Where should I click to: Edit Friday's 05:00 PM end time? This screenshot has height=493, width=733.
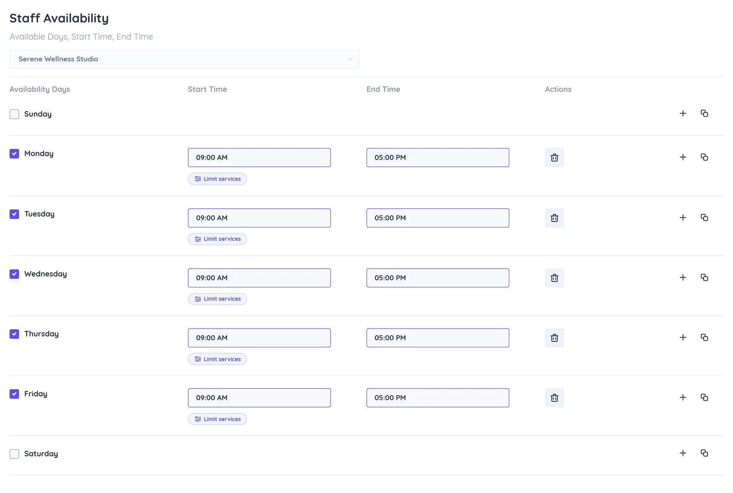438,398
